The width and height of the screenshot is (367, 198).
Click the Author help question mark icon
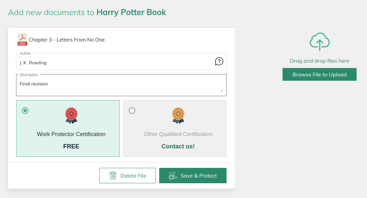coord(219,61)
